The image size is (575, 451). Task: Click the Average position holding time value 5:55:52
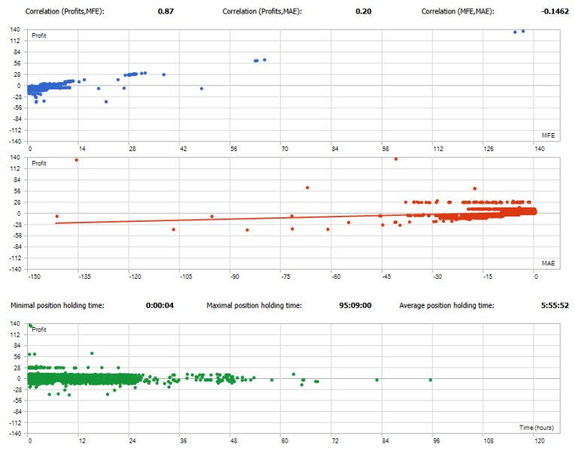pyautogui.click(x=555, y=305)
